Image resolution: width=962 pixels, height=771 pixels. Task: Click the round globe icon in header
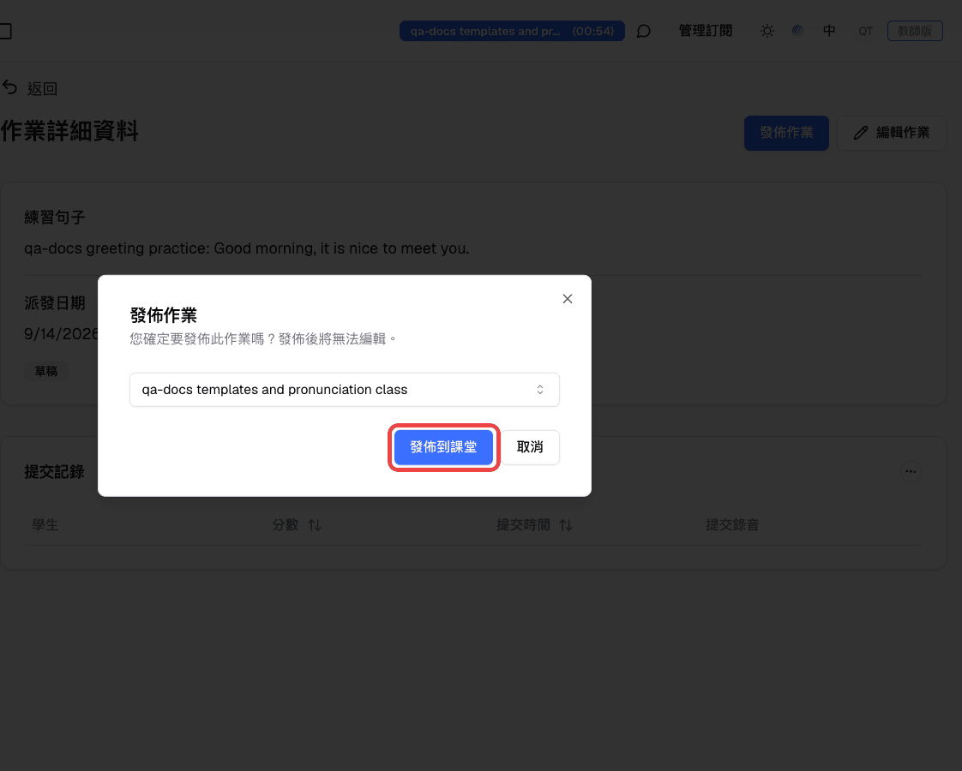(x=797, y=31)
